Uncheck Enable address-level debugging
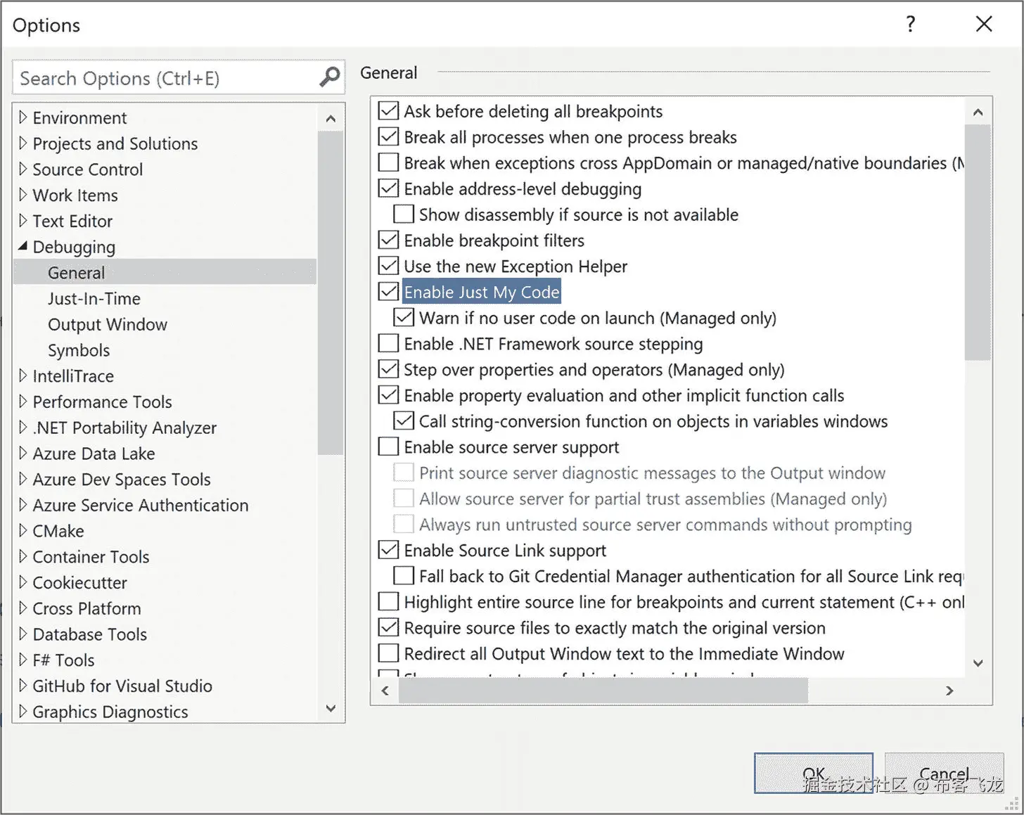Image resolution: width=1024 pixels, height=815 pixels. tap(388, 188)
